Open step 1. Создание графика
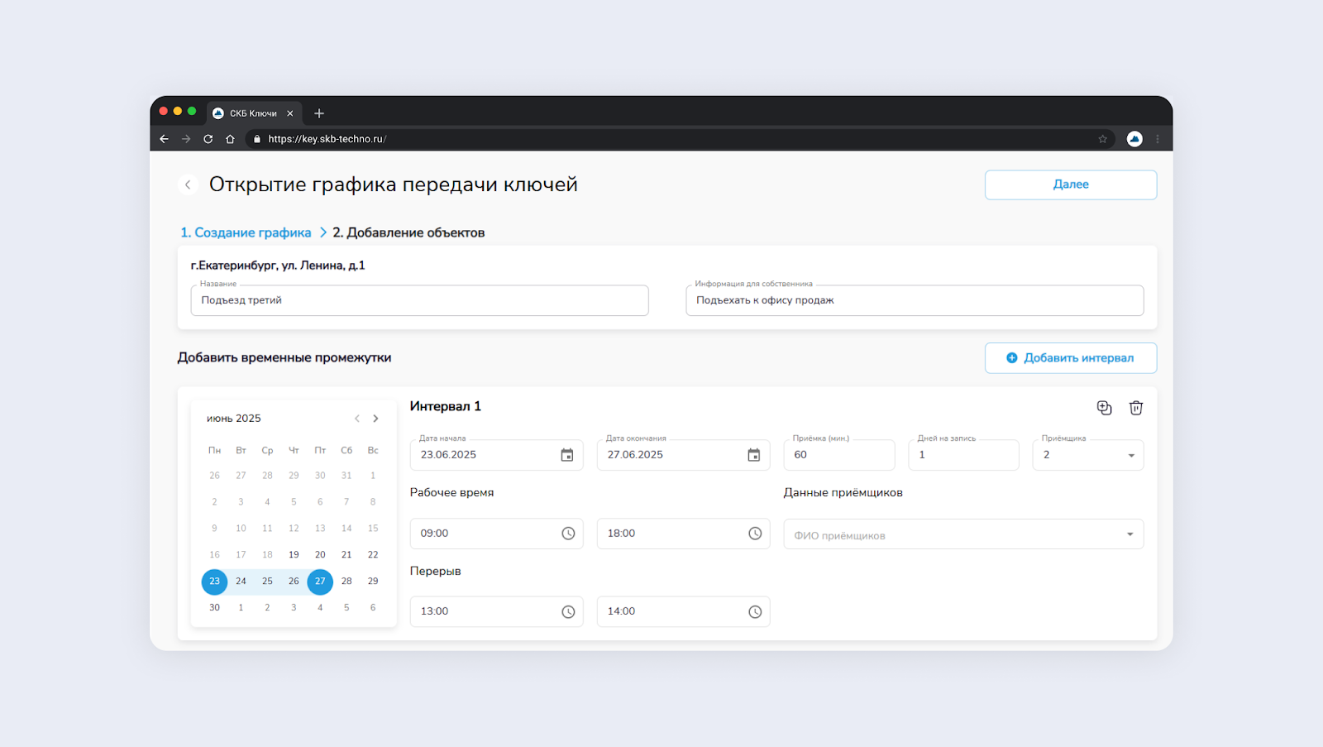The width and height of the screenshot is (1323, 747). point(246,232)
